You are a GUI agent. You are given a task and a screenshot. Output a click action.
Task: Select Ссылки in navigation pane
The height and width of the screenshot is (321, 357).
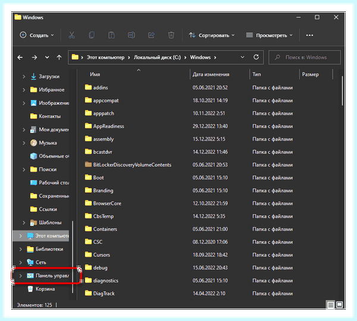pos(43,209)
